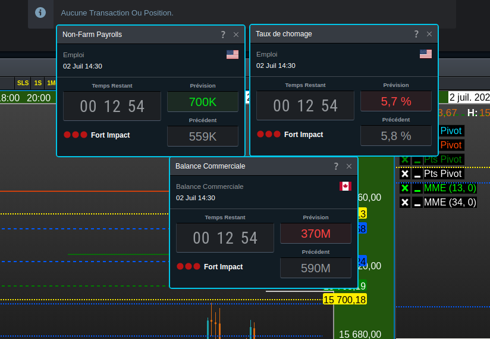Image resolution: width=490 pixels, height=339 pixels.
Task: Click the info icon beside Aucune Transaction
Action: point(40,13)
